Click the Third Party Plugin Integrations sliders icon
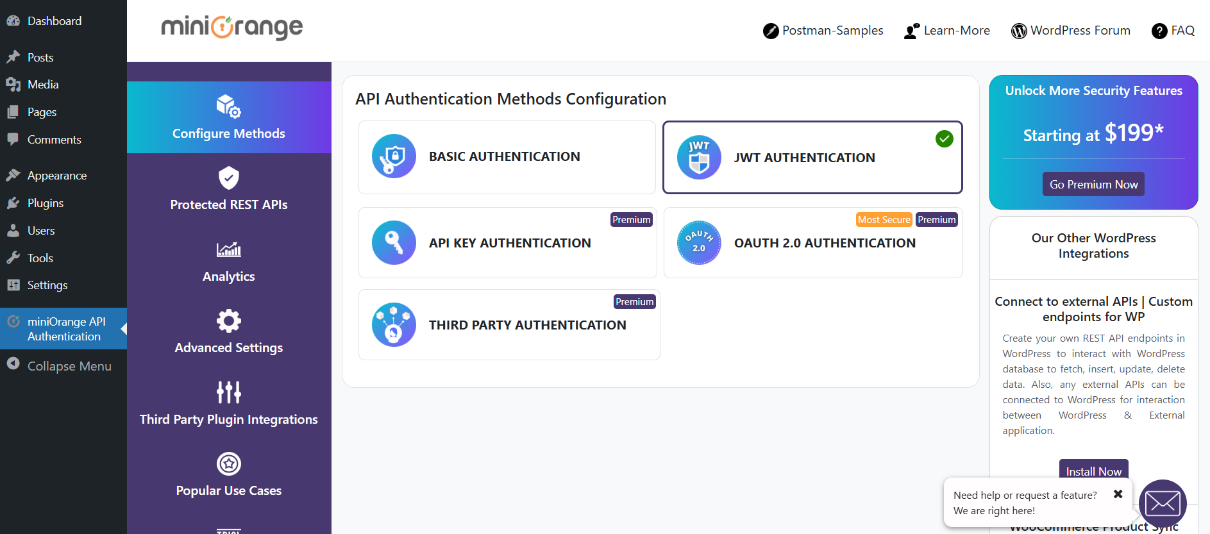 tap(229, 392)
